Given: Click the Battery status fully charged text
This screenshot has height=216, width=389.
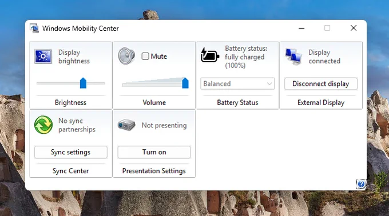Looking at the screenshot, I should click(246, 57).
